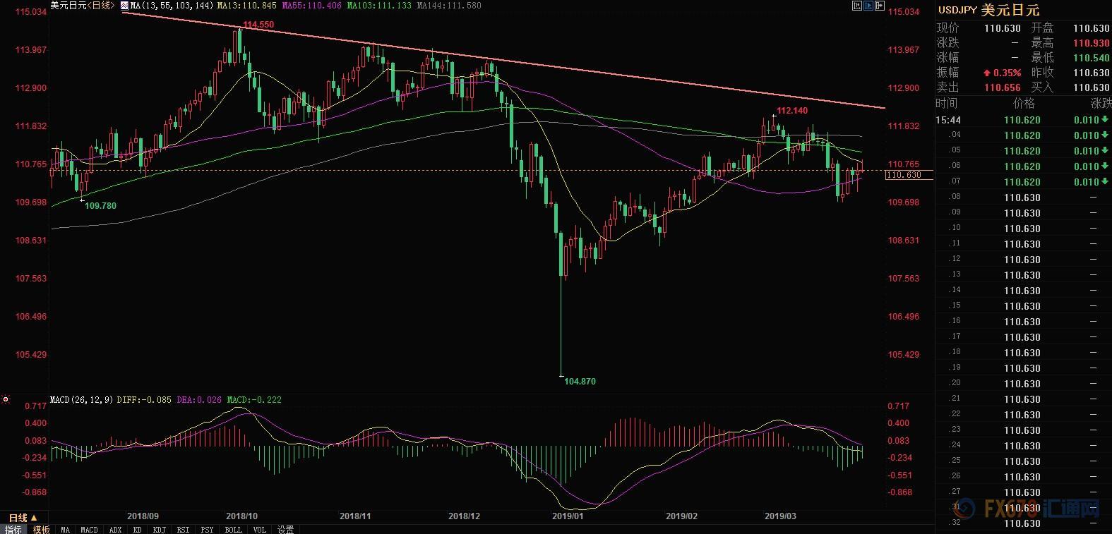Screen dimensions: 1112x534
Task: Click the 2019/03 date axis label
Action: click(780, 516)
